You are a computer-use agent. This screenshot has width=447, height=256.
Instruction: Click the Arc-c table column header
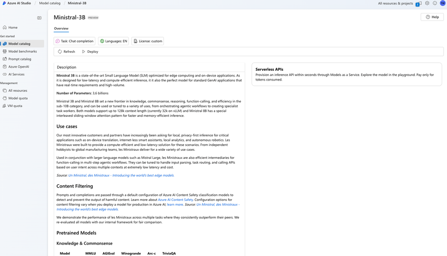tap(152, 253)
